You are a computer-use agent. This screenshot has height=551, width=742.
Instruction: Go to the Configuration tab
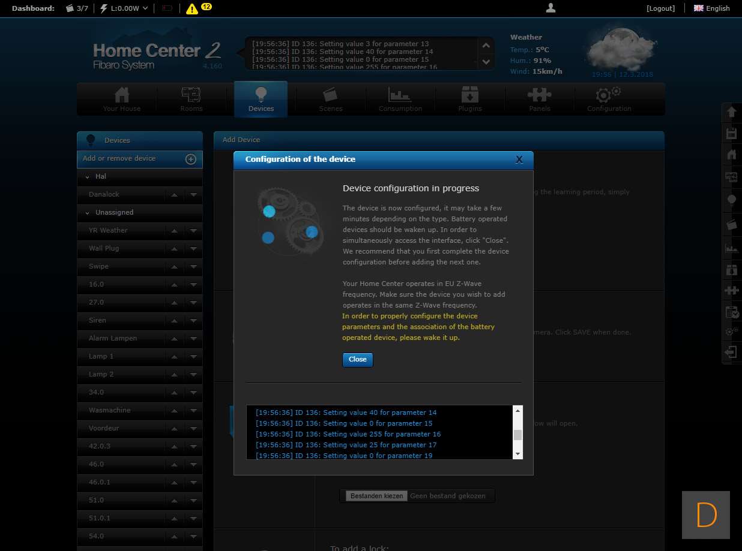click(609, 100)
